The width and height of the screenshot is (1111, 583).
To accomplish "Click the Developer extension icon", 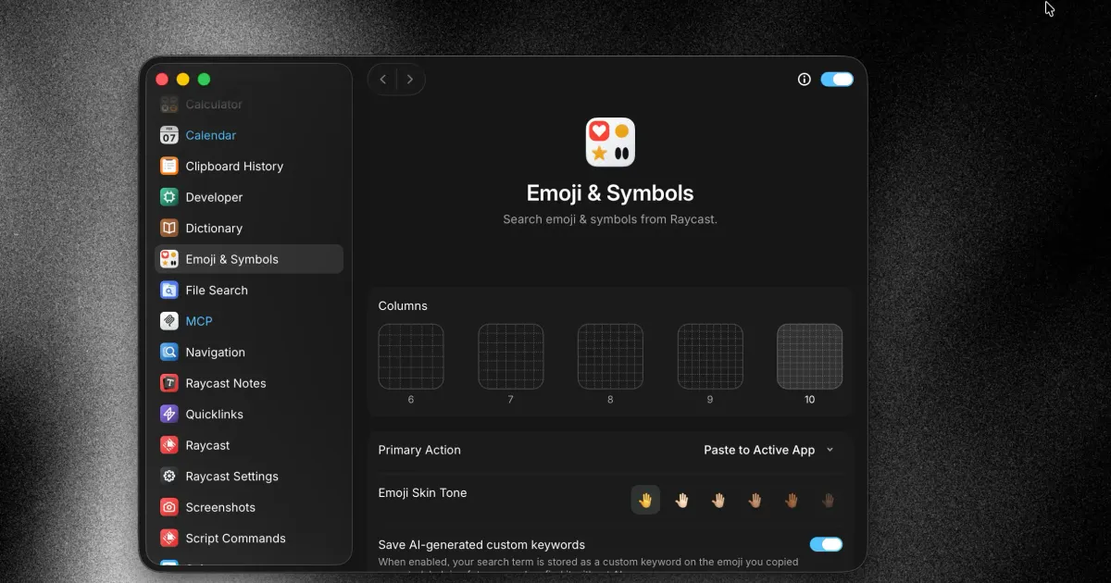I will [169, 197].
